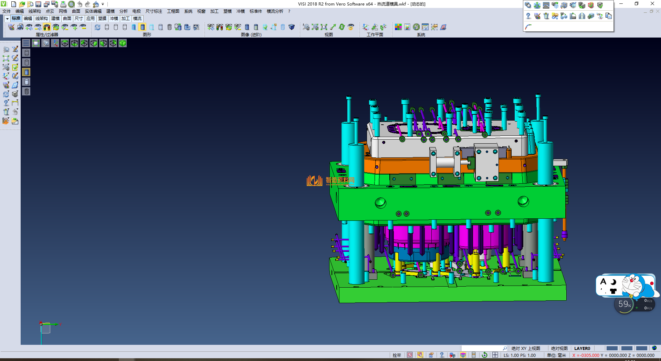Click the trash bin delete icon in floating toolbar
Image resolution: width=661 pixels, height=361 pixels.
pos(546,16)
